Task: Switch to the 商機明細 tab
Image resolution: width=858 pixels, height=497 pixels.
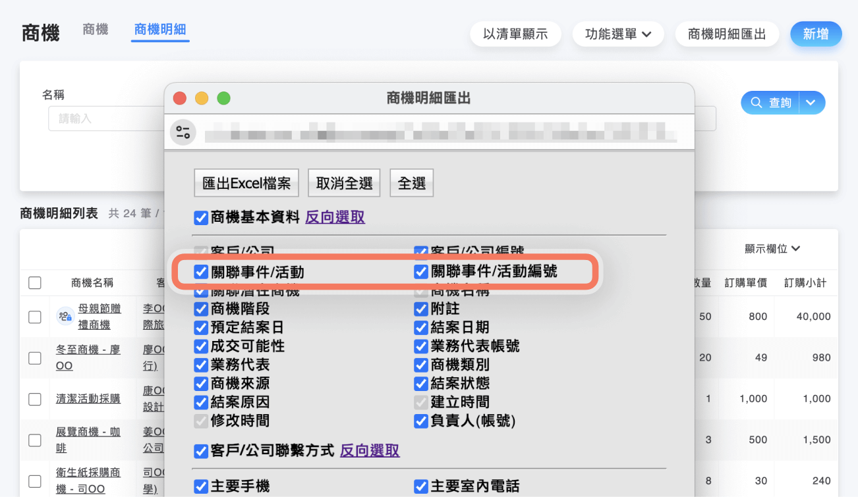Action: click(160, 30)
